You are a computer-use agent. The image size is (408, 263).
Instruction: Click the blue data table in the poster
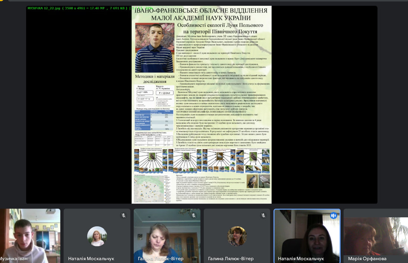pyautogui.click(x=154, y=120)
